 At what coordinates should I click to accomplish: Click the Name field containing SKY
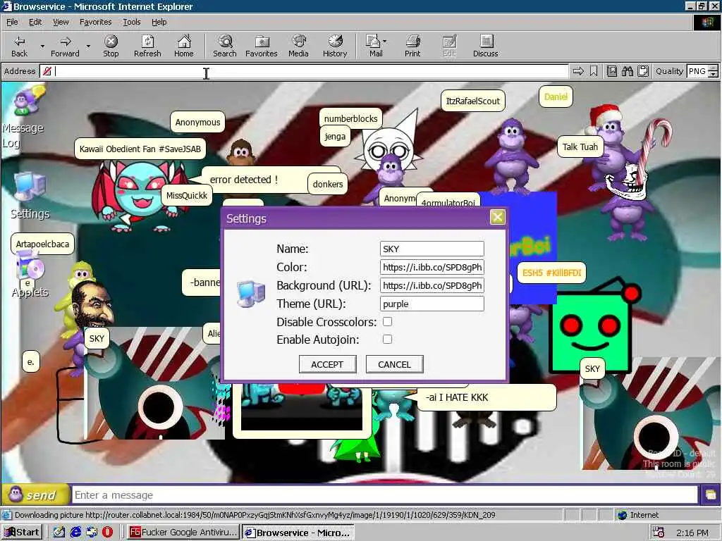coord(432,249)
